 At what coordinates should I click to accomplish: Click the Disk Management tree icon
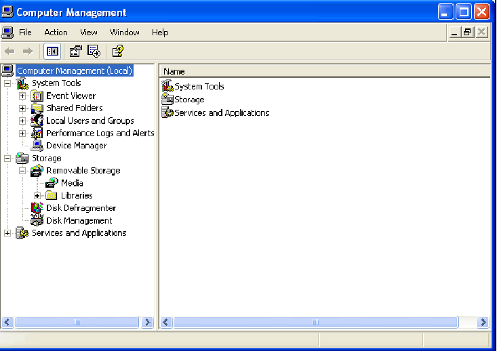tap(37, 220)
